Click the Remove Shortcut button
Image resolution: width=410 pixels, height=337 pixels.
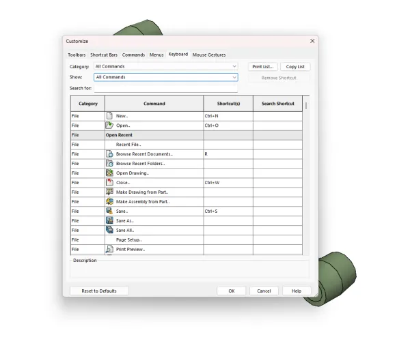click(279, 78)
